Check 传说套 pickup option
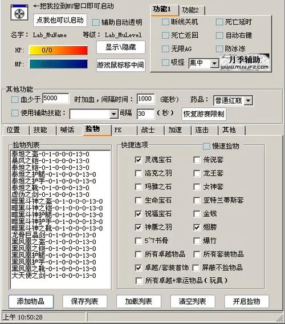Viewport: 285px width, 324px height. click(197, 160)
